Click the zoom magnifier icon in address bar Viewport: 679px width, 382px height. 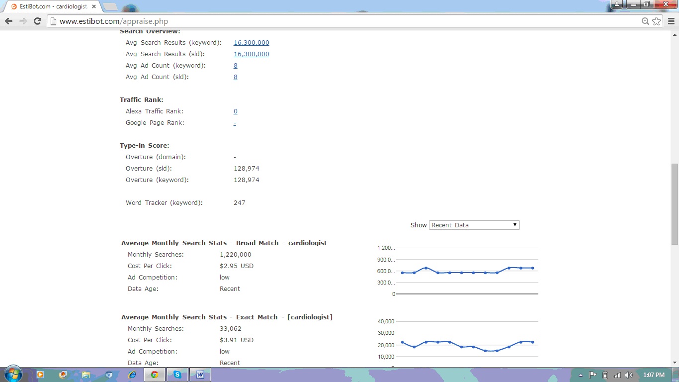click(x=645, y=21)
